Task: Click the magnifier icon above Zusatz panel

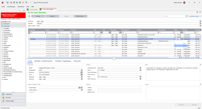Action: point(200,84)
